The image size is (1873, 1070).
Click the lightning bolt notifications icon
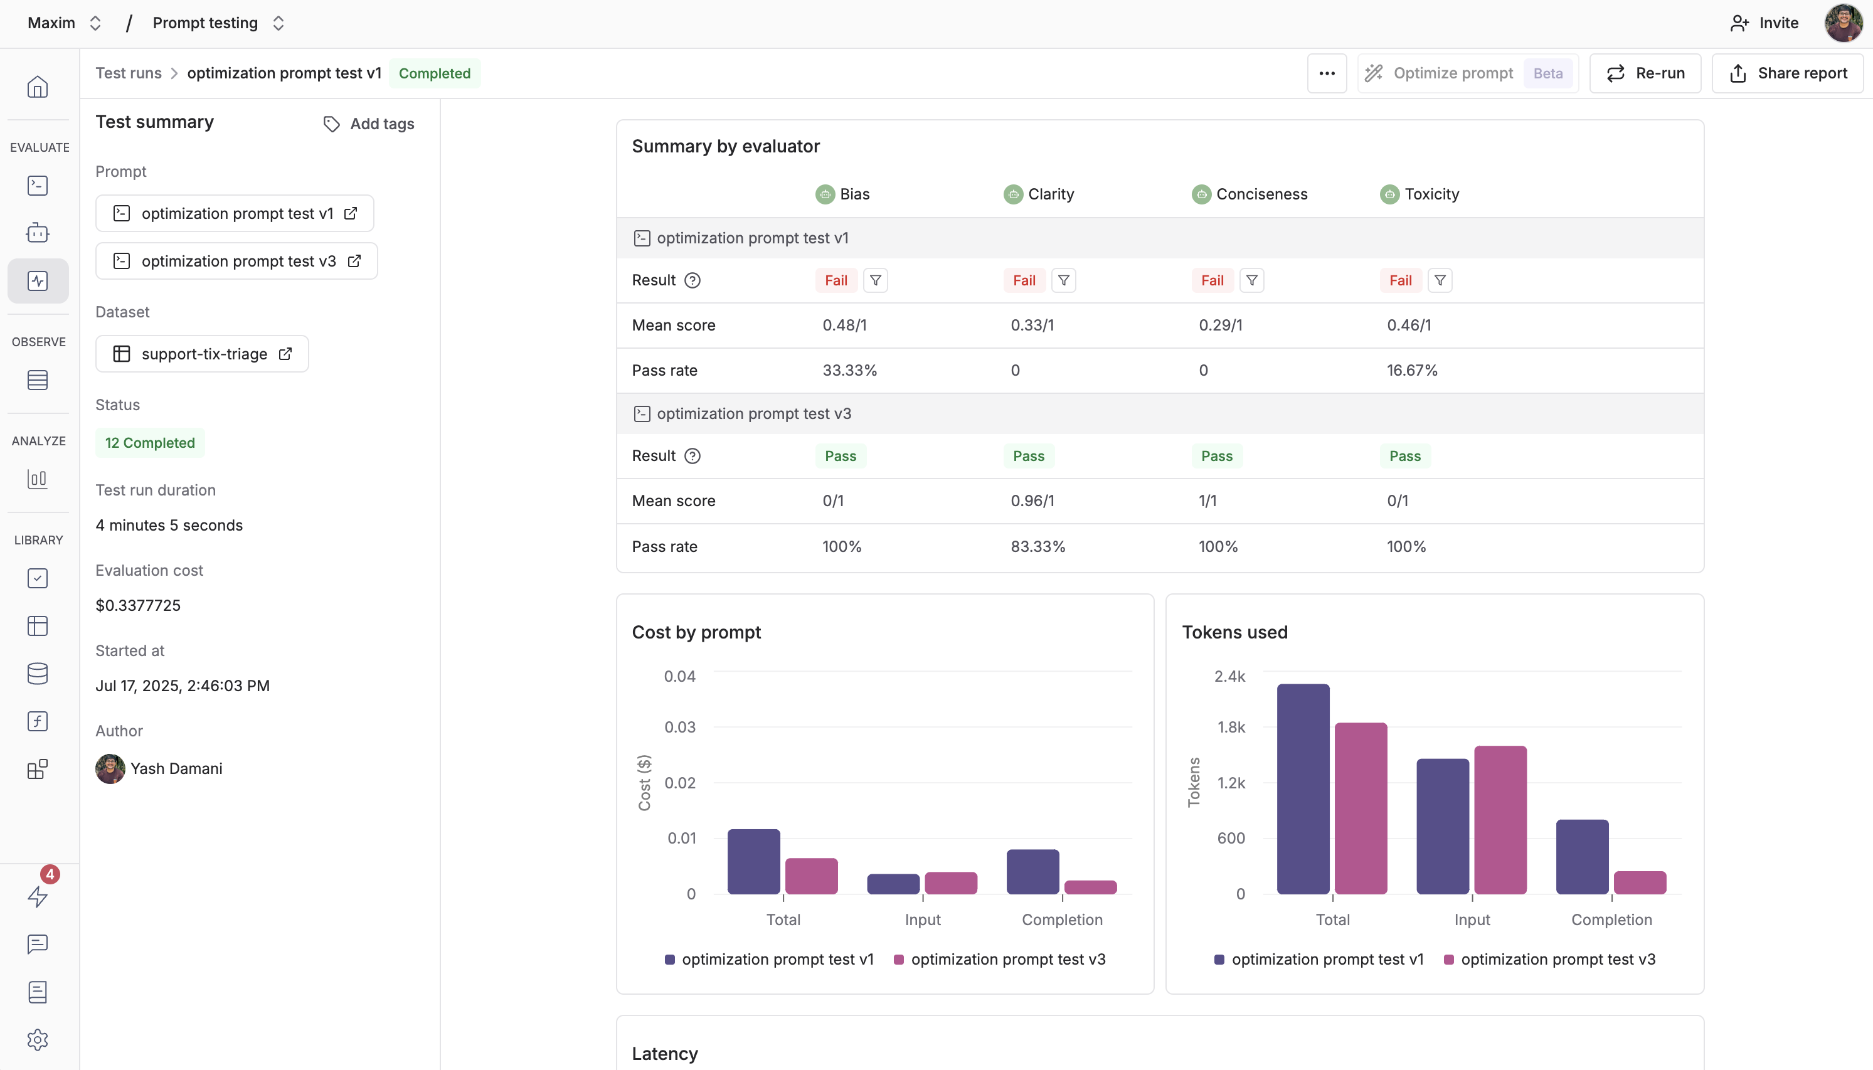click(38, 896)
